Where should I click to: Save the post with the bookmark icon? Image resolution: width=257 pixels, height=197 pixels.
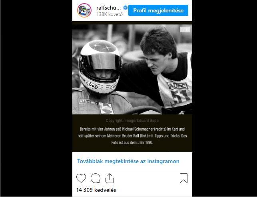[183, 178]
